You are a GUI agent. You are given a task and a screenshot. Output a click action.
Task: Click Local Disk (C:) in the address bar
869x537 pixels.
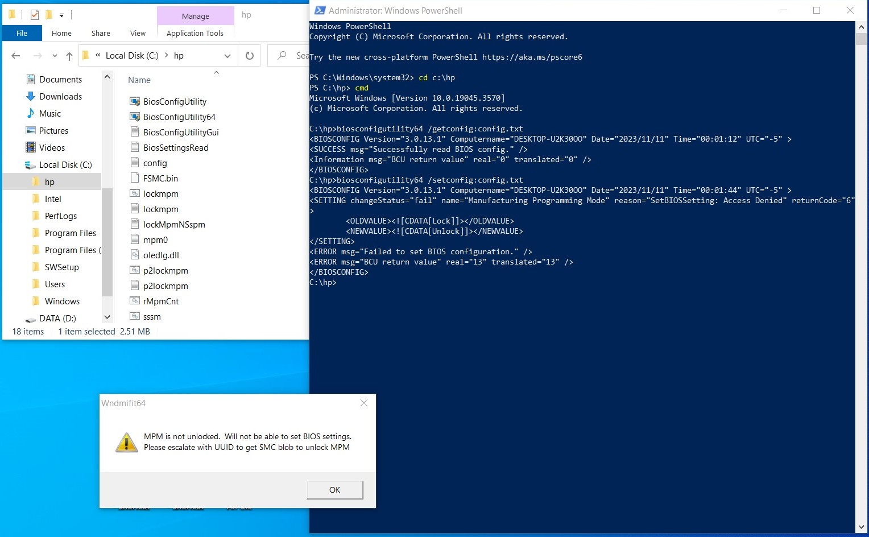click(132, 56)
